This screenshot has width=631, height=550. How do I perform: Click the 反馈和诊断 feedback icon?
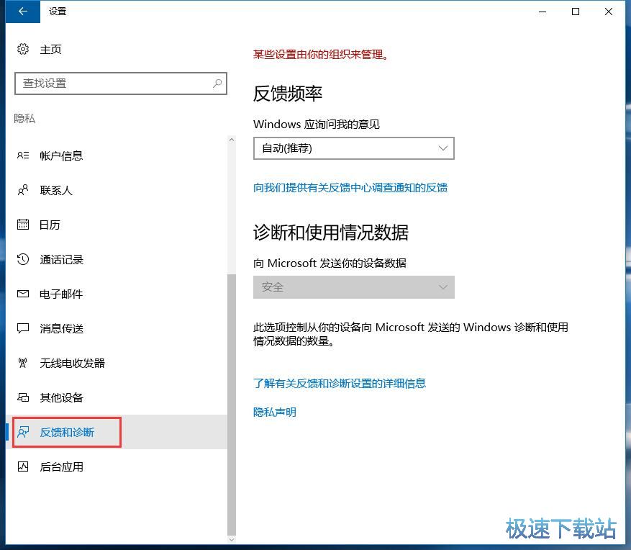23,432
